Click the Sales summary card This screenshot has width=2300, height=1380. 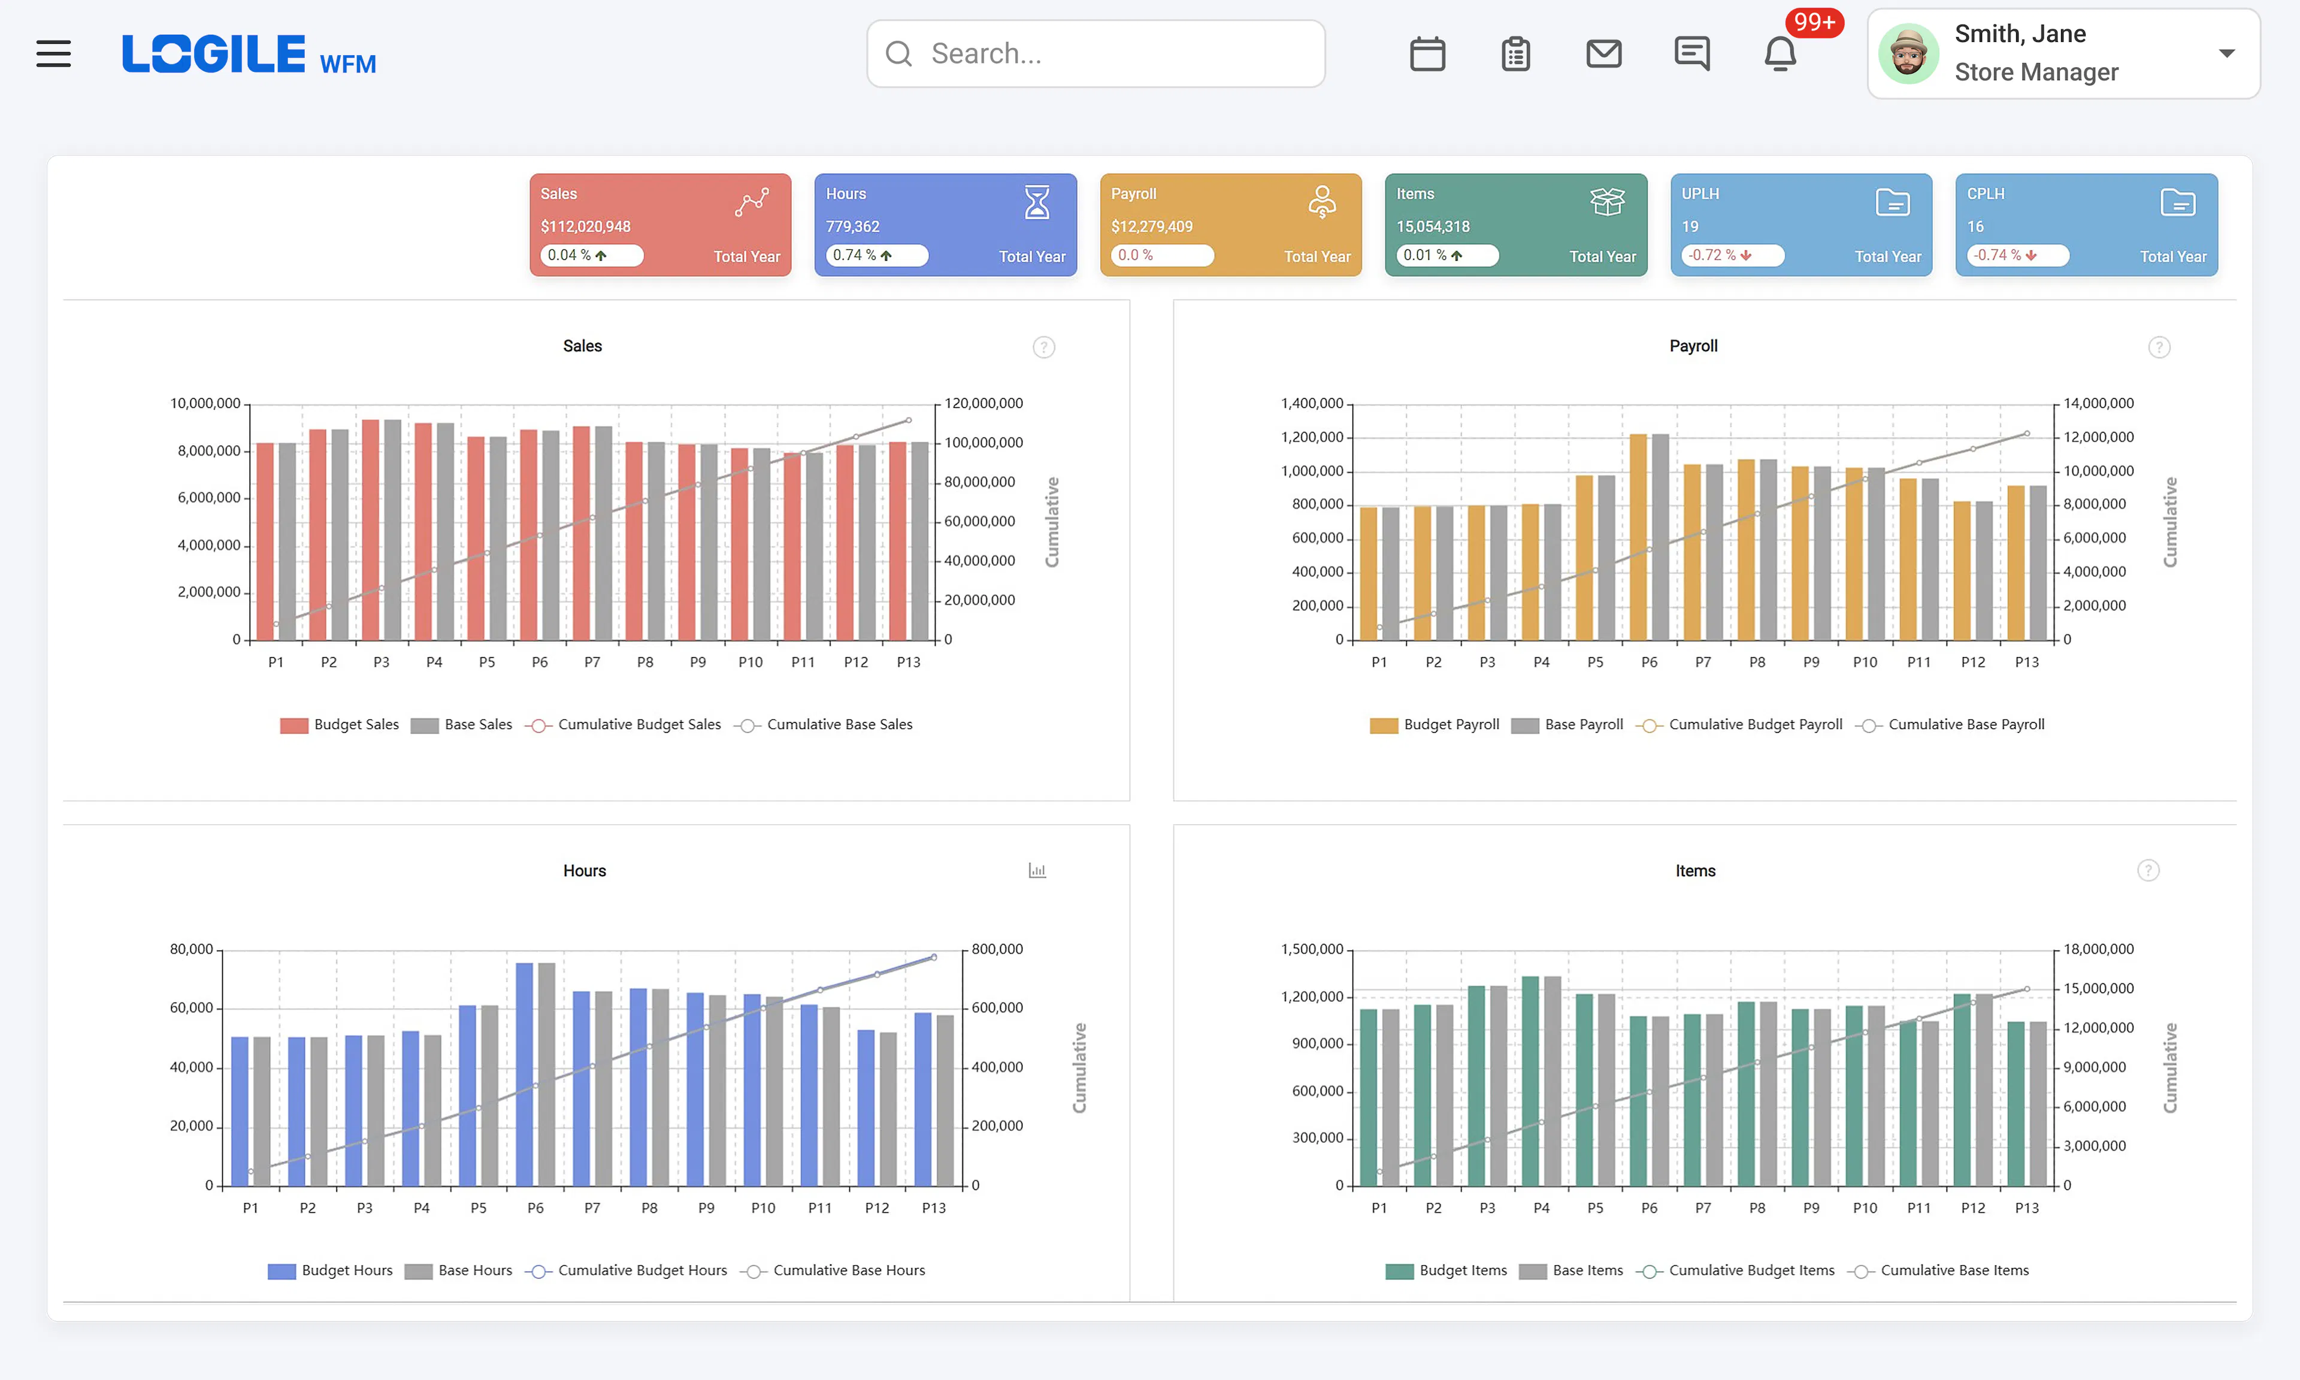pyautogui.click(x=660, y=224)
